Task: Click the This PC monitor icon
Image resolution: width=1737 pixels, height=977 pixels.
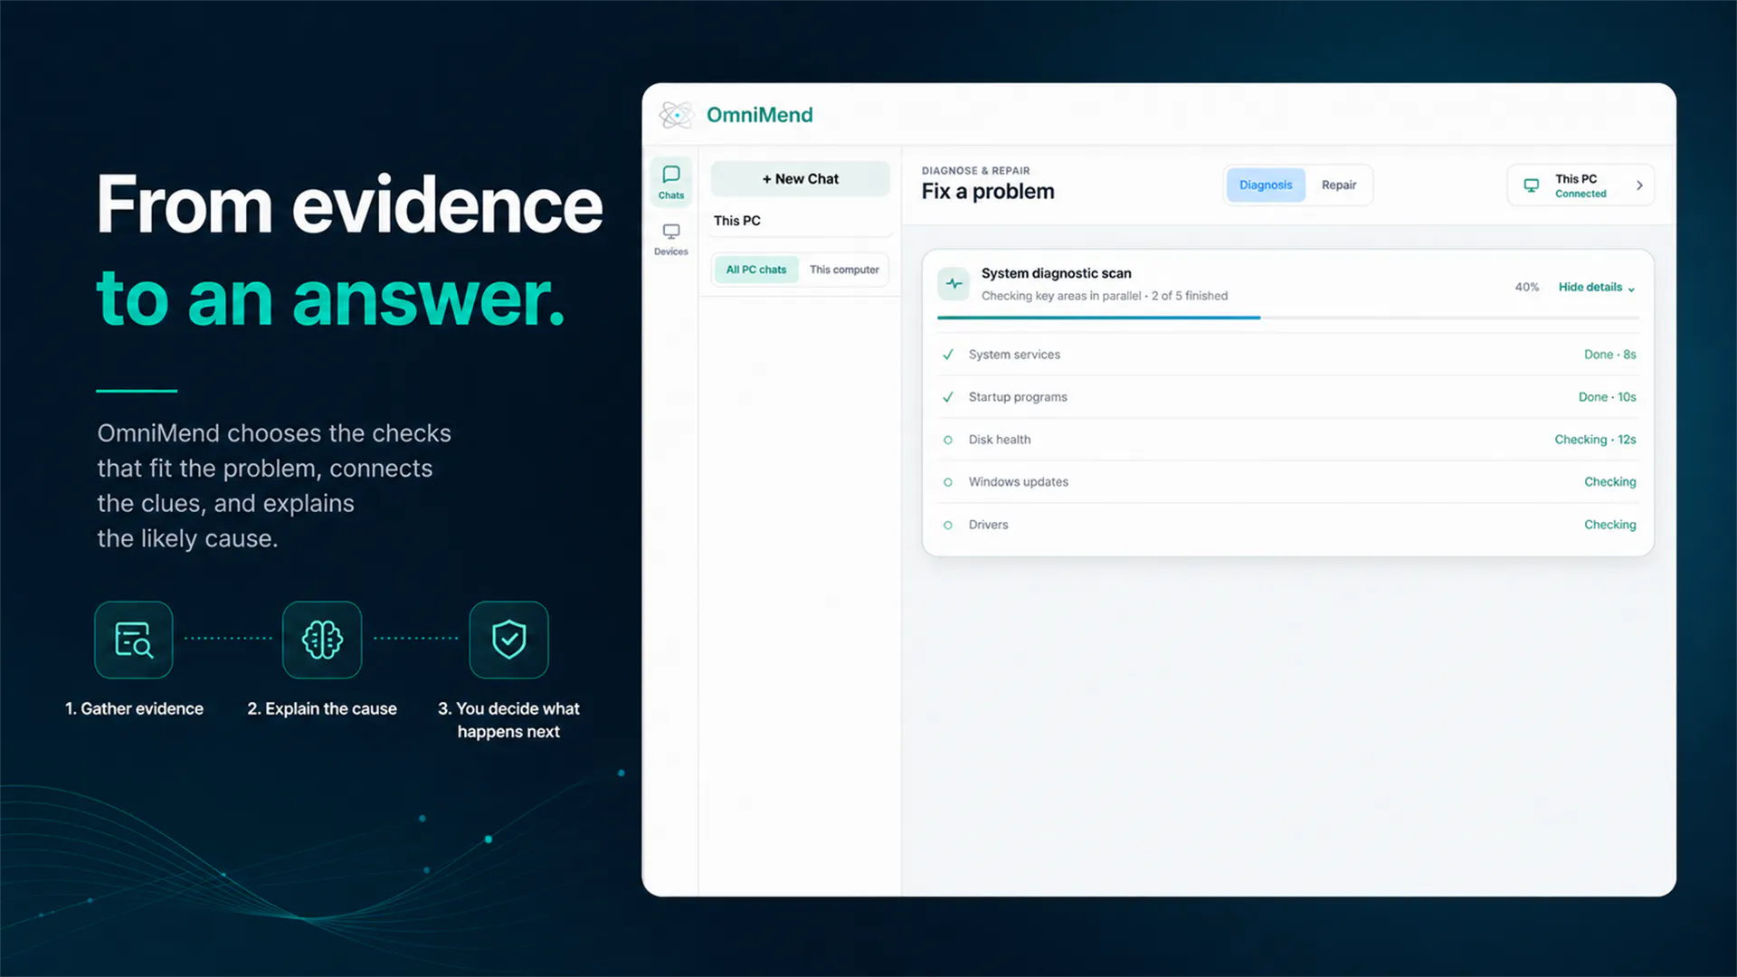Action: tap(1531, 185)
